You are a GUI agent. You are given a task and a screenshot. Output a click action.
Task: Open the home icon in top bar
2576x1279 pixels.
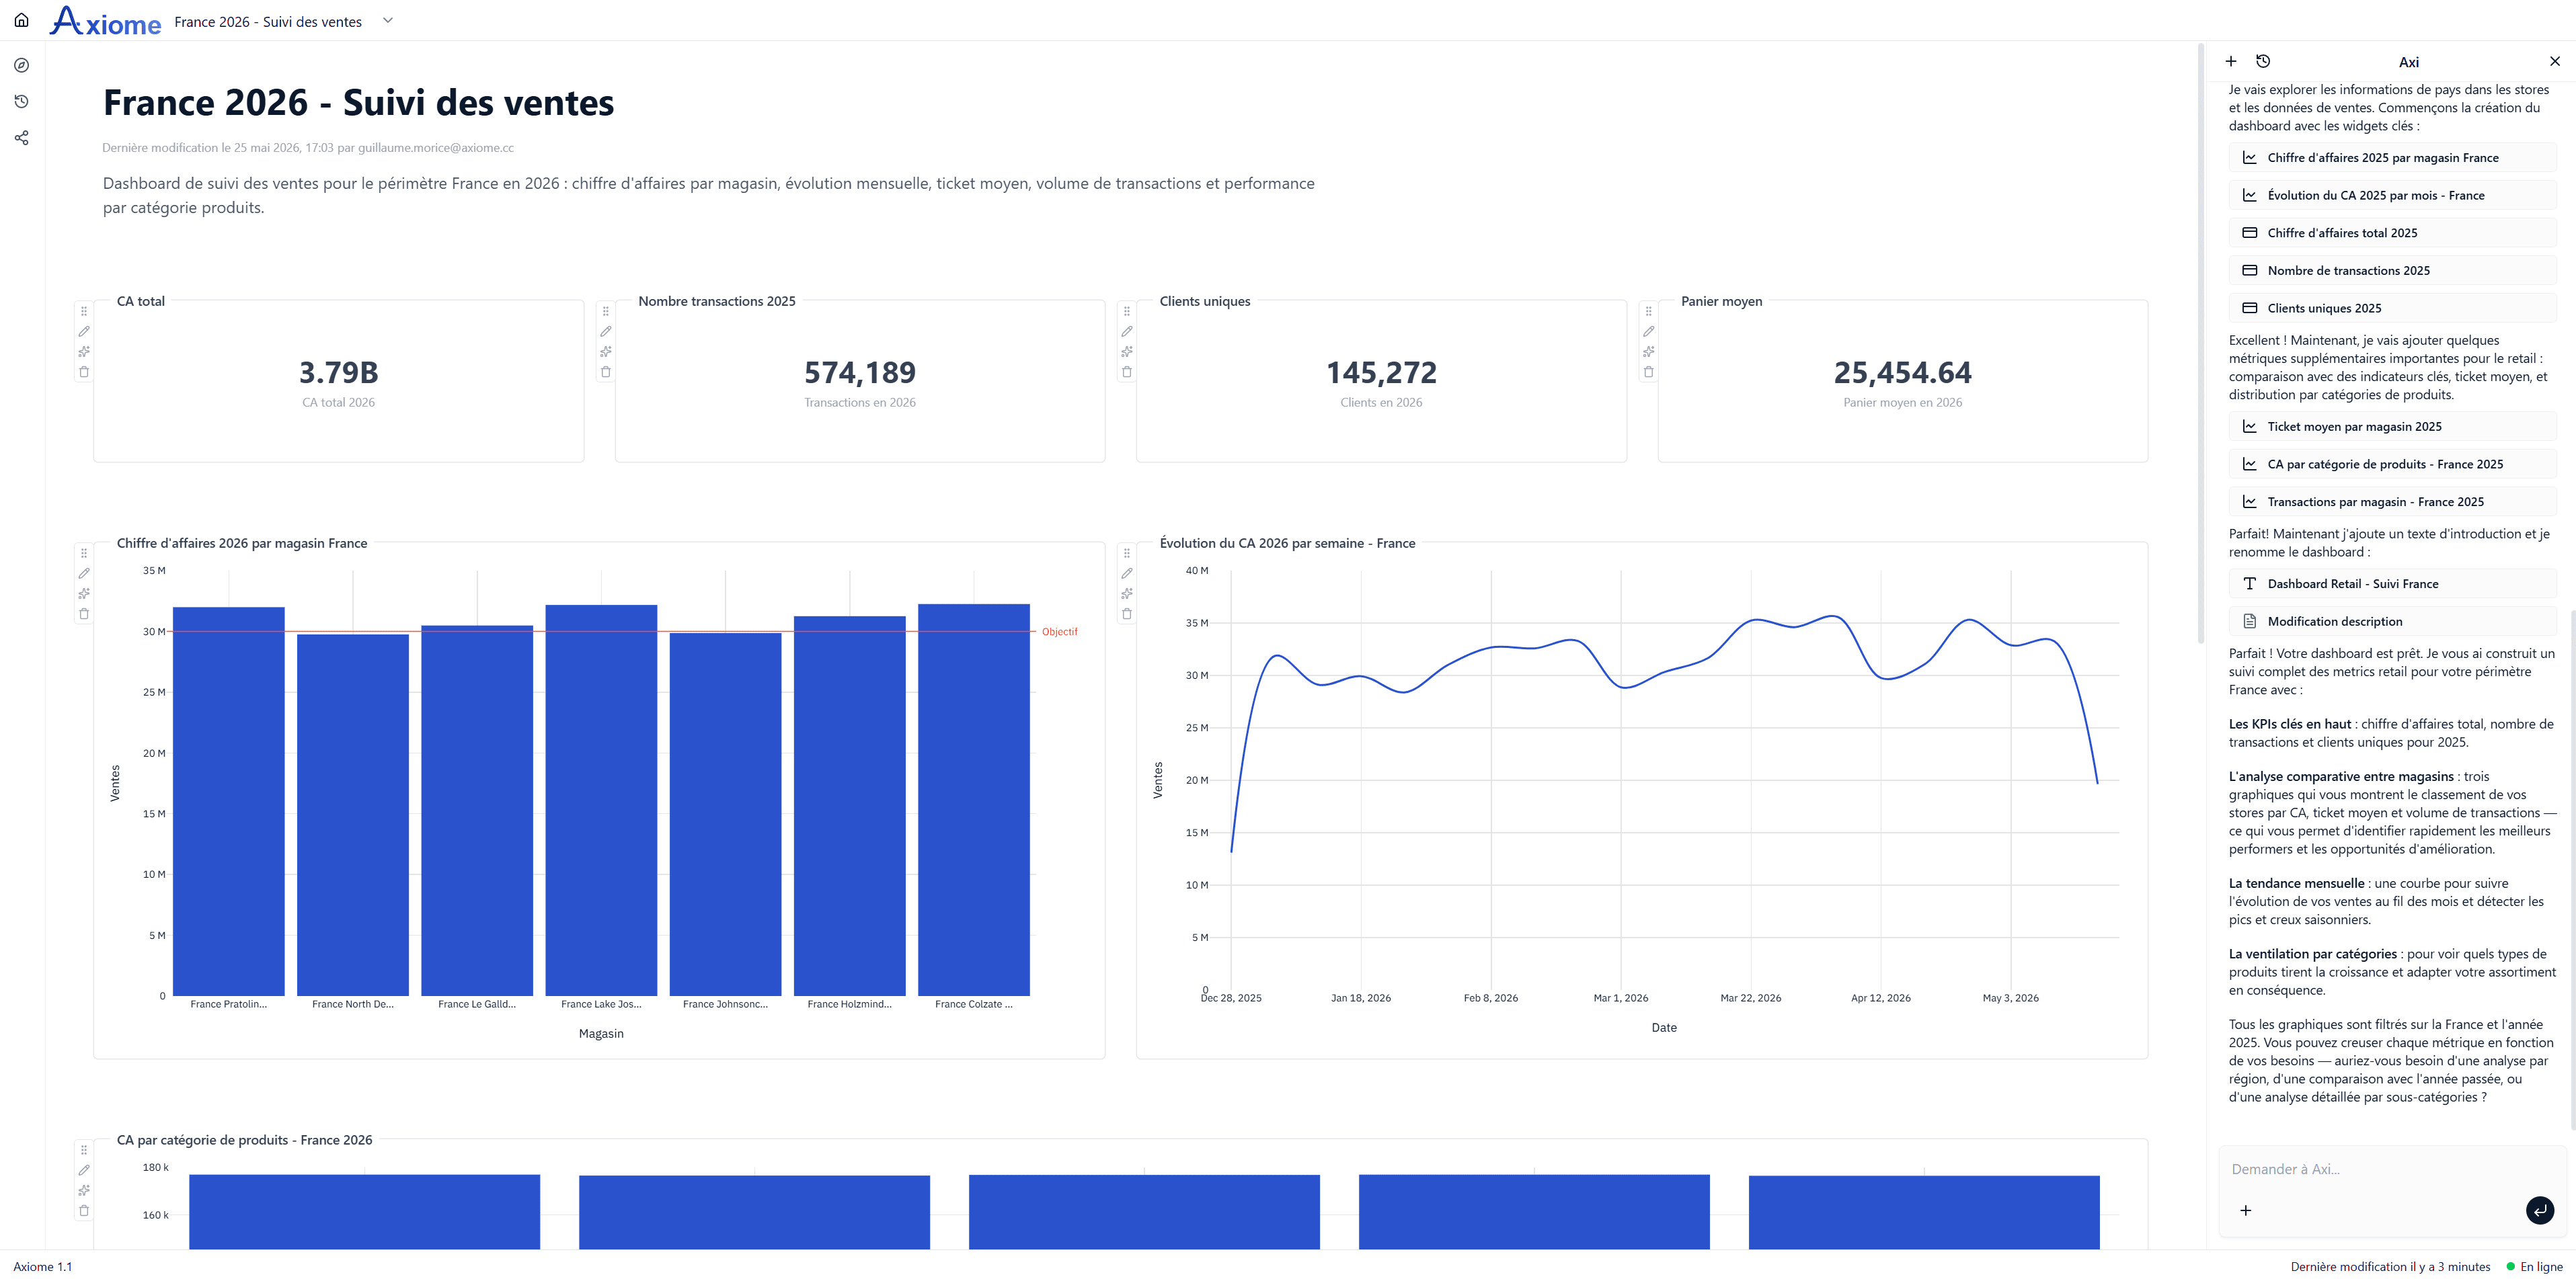[x=21, y=20]
